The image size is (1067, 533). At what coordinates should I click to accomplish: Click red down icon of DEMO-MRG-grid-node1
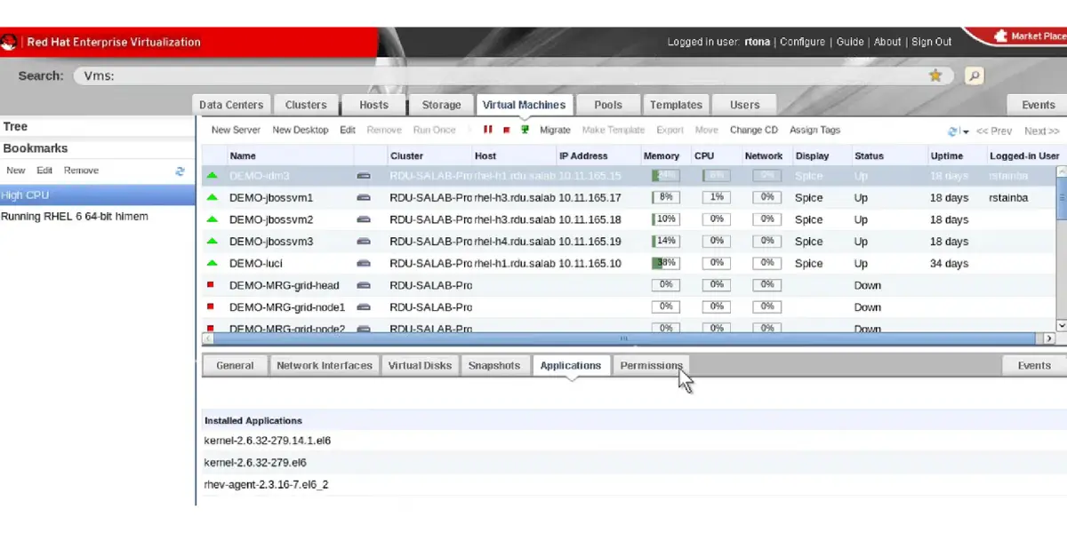click(x=211, y=306)
